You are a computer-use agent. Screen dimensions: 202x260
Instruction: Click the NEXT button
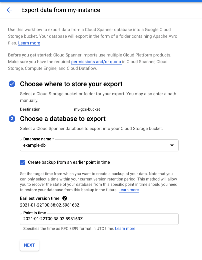(29, 245)
